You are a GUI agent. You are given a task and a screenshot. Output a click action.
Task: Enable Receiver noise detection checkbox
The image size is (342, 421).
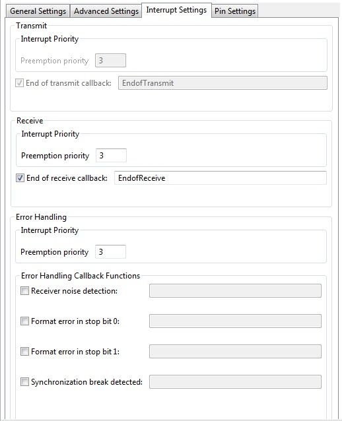tap(24, 291)
